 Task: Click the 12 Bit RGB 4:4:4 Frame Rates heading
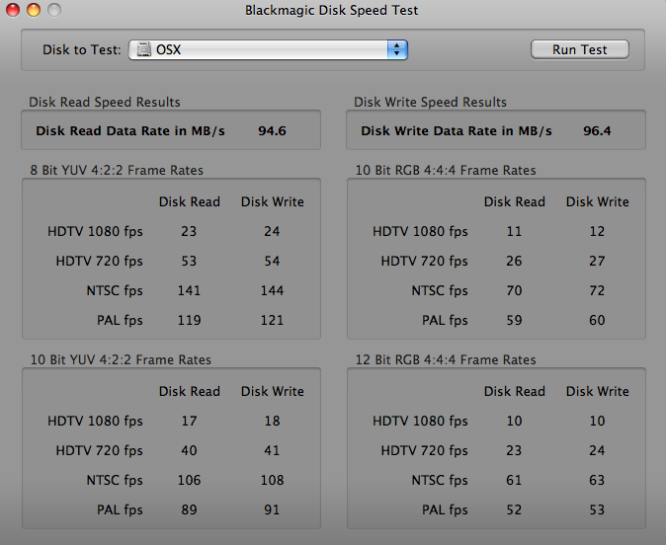pyautogui.click(x=446, y=360)
